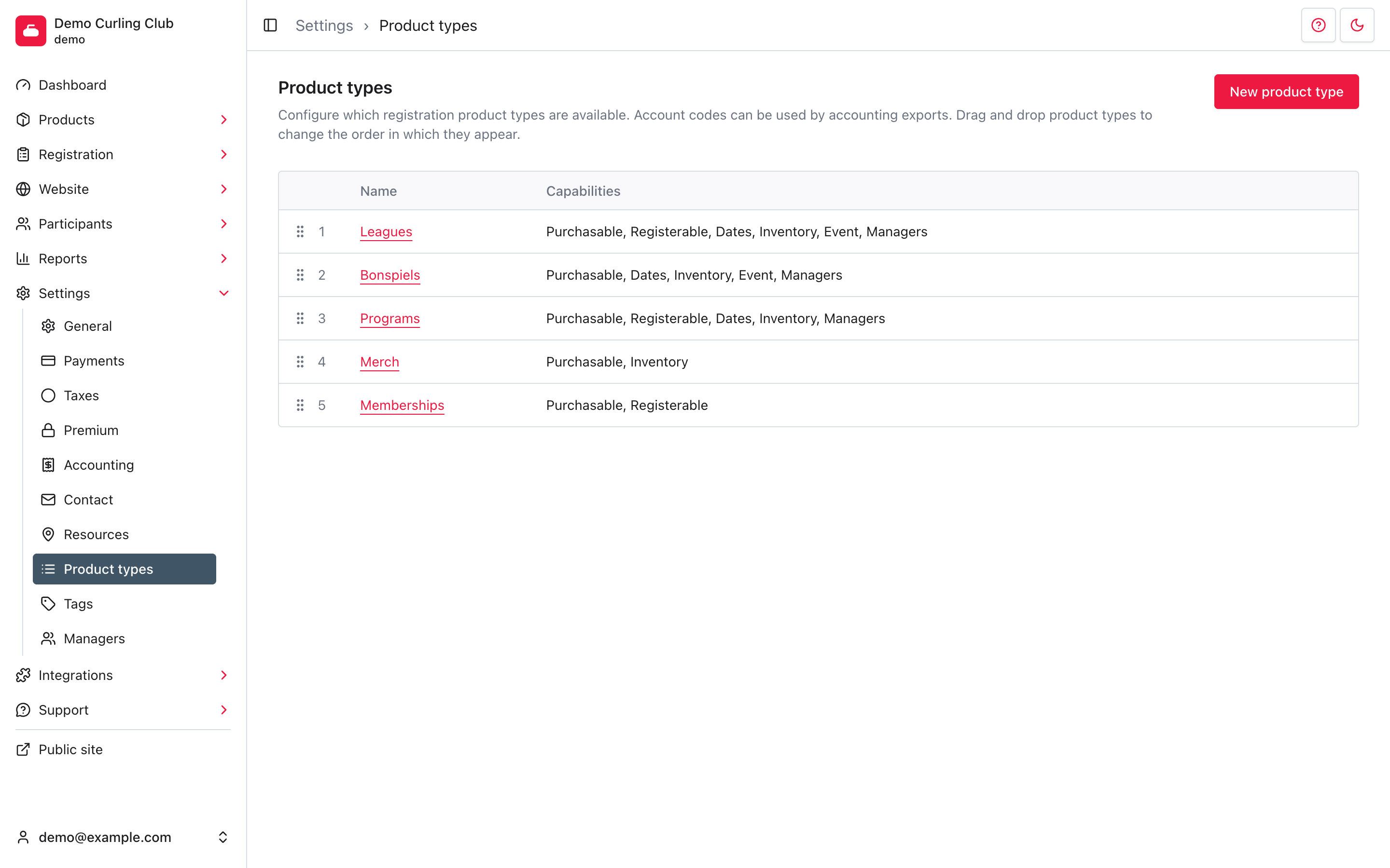Toggle the sidebar panel icon

tap(270, 25)
